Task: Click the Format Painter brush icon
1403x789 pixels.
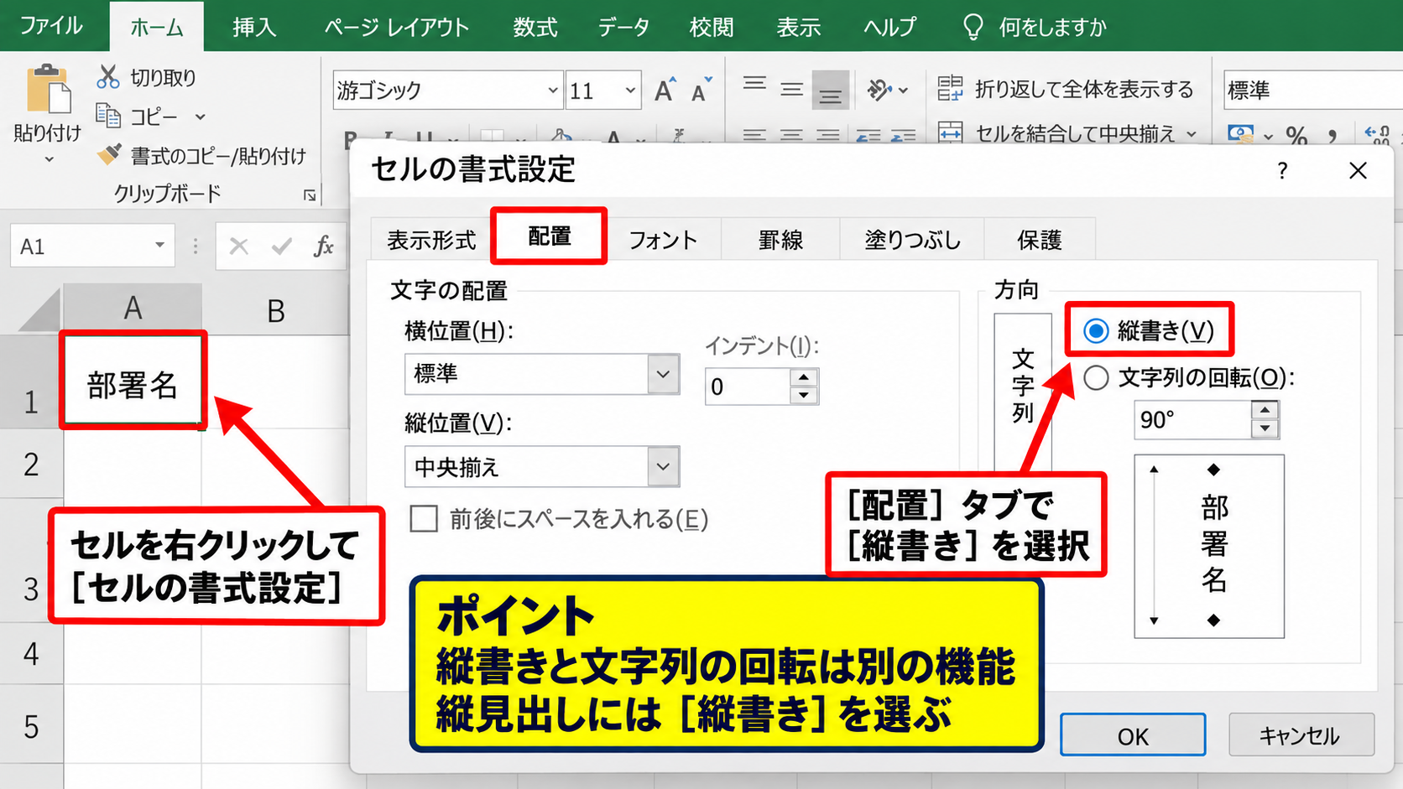Action: [x=109, y=154]
